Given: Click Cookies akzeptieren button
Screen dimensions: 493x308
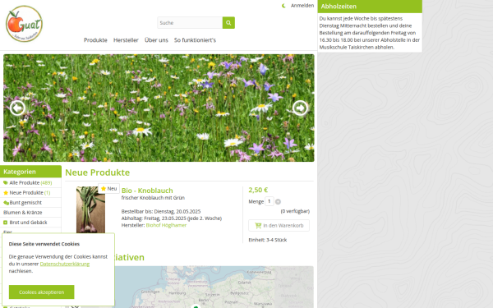Looking at the screenshot, I should coord(42,292).
